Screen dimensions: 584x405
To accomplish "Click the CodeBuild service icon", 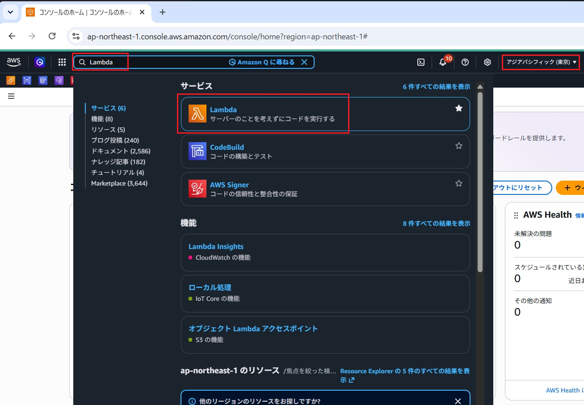I will [x=197, y=152].
